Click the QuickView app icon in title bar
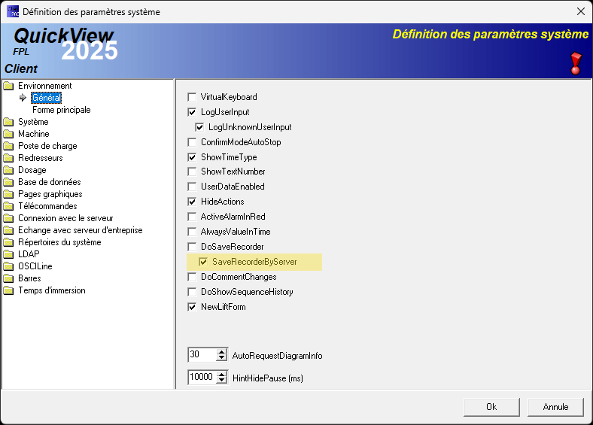The height and width of the screenshot is (425, 593). click(13, 11)
